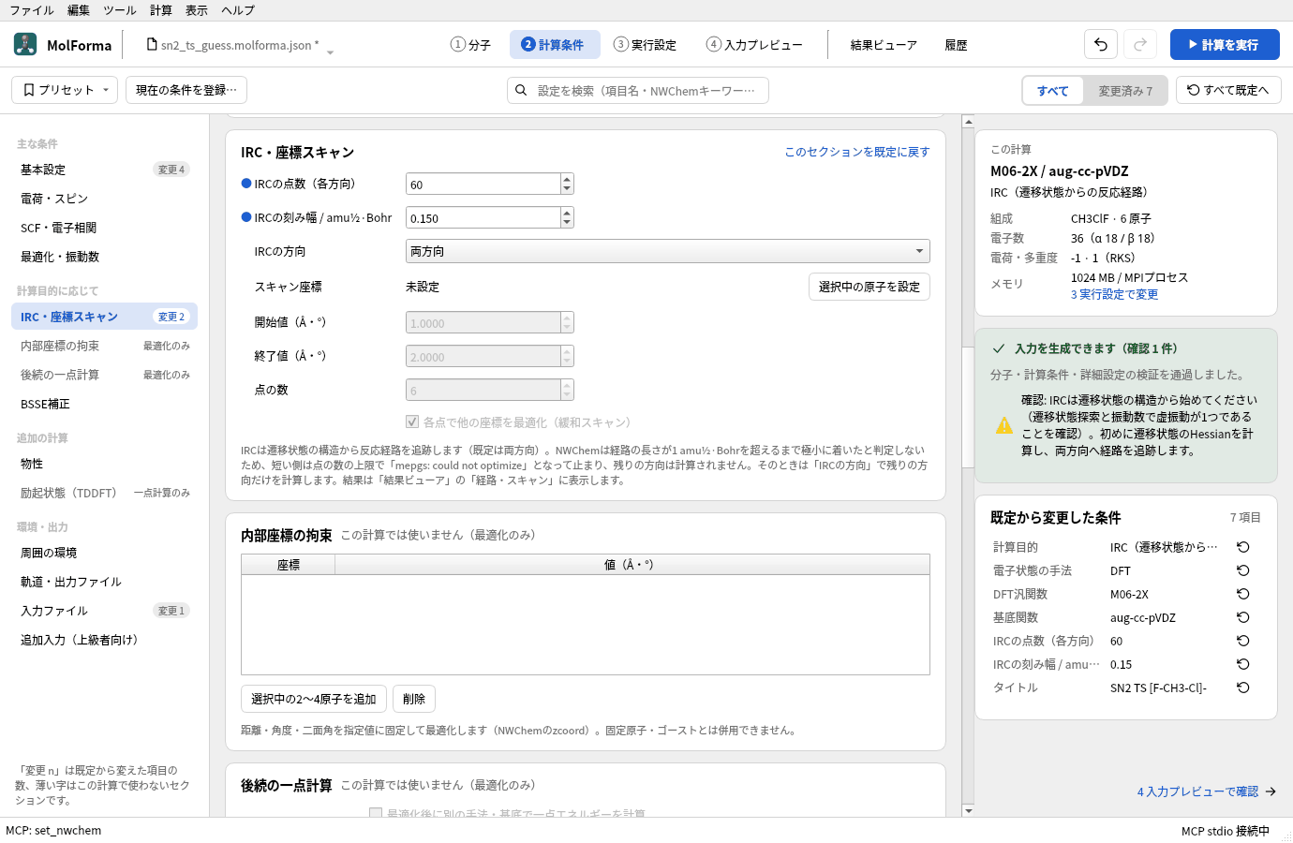Revert DFT汎関数 with its reset icon

(1242, 594)
